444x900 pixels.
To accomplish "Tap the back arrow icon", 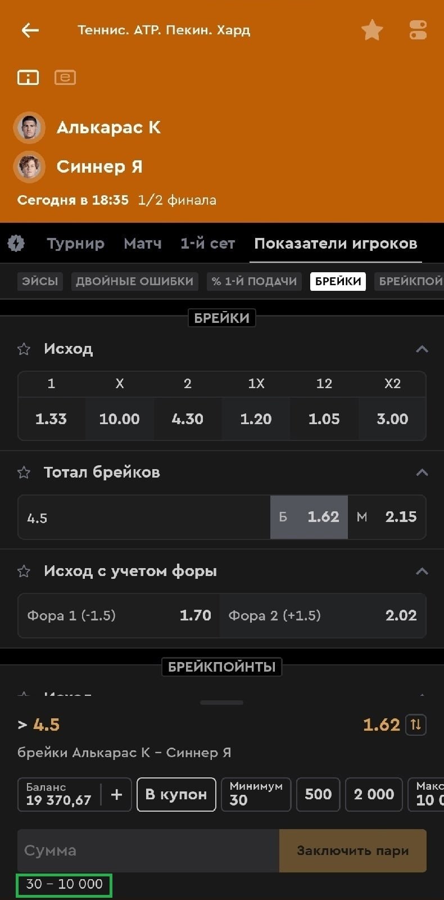I will [x=30, y=30].
